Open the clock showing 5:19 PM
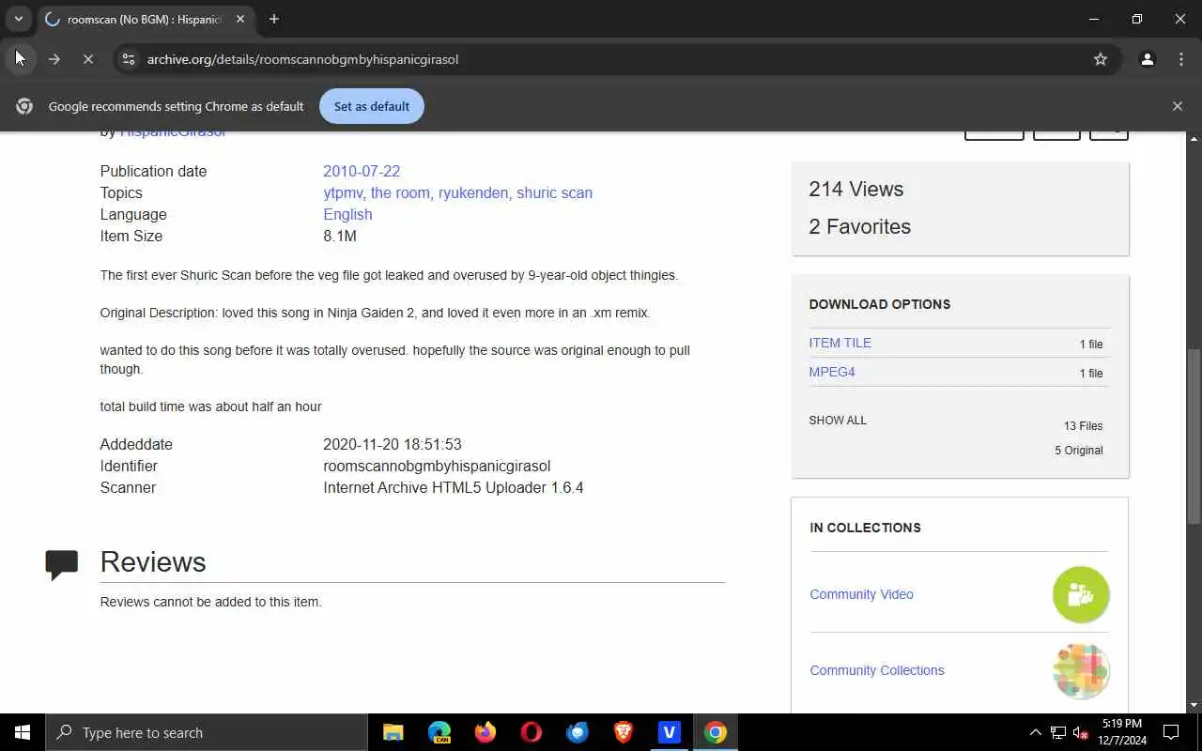 coord(1122,732)
